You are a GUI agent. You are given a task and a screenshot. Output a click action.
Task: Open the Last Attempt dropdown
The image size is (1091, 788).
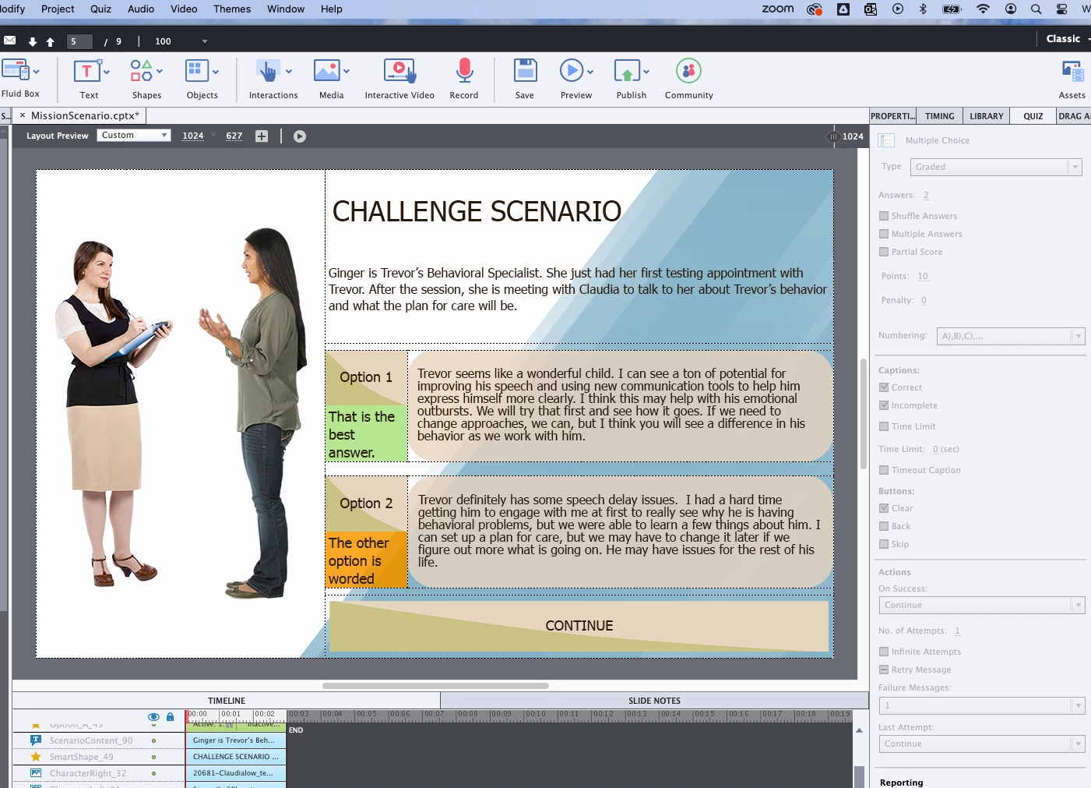[x=982, y=744]
